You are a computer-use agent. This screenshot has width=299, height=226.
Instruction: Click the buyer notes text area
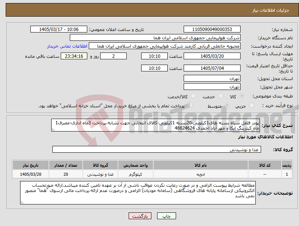pos(138,193)
